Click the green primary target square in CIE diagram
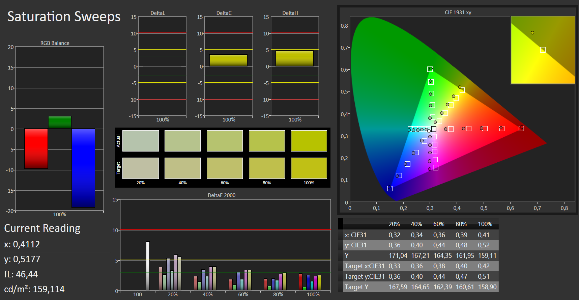Image resolution: width=579 pixels, height=300 pixels. (x=430, y=69)
